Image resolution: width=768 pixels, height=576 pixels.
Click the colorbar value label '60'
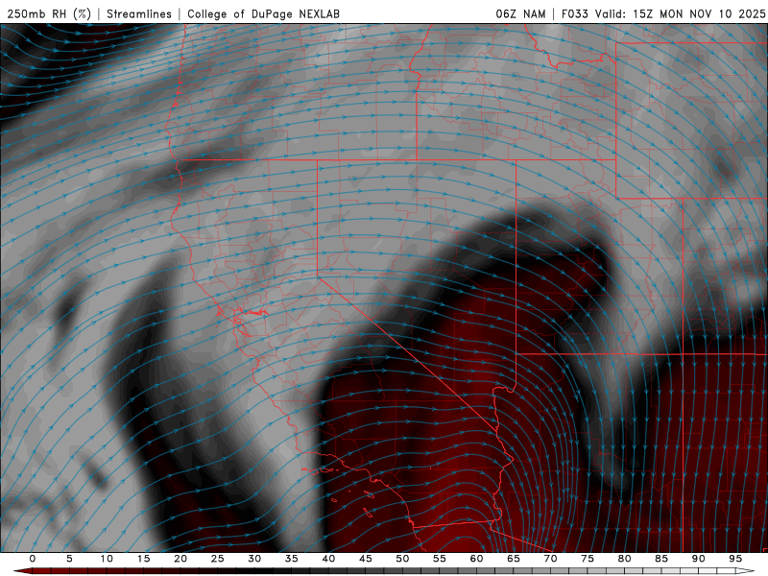(476, 559)
